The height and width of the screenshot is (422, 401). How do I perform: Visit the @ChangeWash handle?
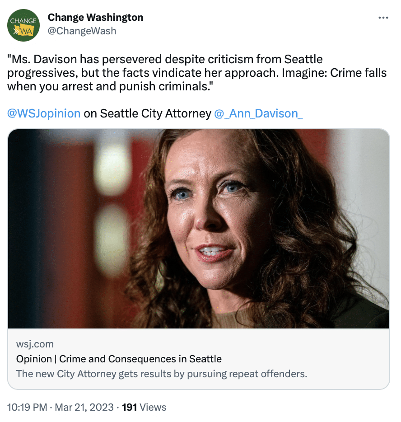pyautogui.click(x=82, y=31)
